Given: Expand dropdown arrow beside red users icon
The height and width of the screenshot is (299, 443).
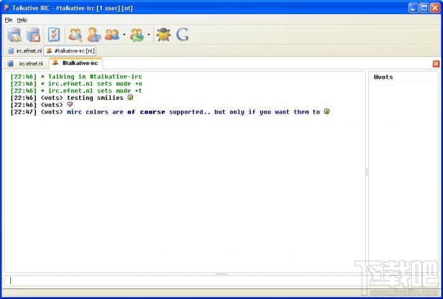Looking at the screenshot, I should (x=124, y=35).
